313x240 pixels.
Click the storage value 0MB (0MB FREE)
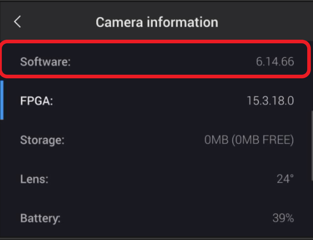(249, 140)
